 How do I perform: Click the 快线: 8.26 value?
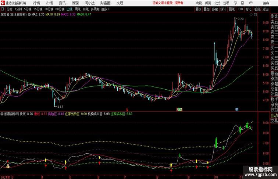point(26,114)
